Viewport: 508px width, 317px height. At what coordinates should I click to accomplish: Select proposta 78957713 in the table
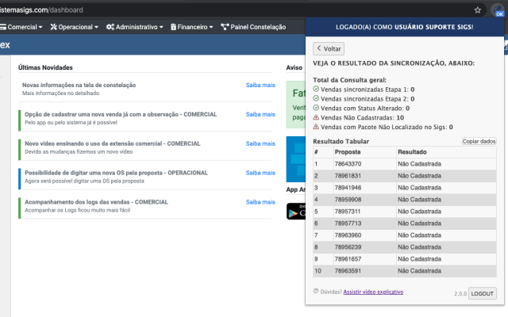[348, 223]
